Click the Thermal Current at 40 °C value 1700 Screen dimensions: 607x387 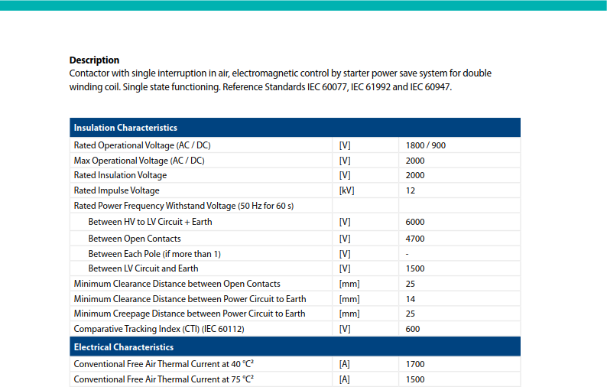(x=415, y=364)
